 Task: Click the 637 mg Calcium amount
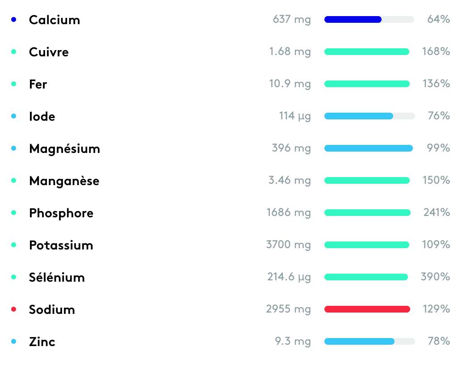(292, 20)
